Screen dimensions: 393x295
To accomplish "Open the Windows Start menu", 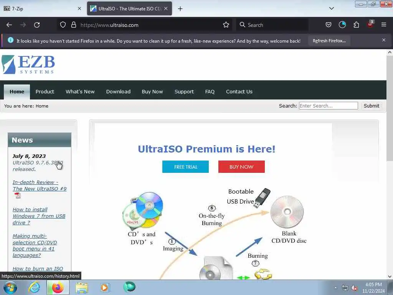I will 10,287.
